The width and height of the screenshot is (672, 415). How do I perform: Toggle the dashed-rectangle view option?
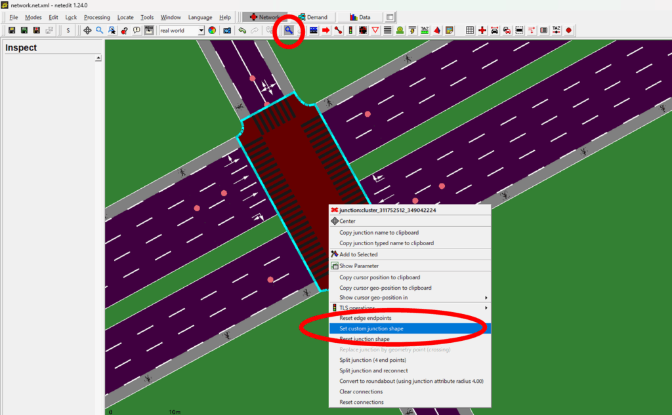[520, 30]
